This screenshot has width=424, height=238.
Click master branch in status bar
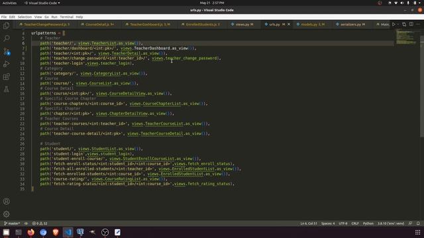click(x=12, y=223)
